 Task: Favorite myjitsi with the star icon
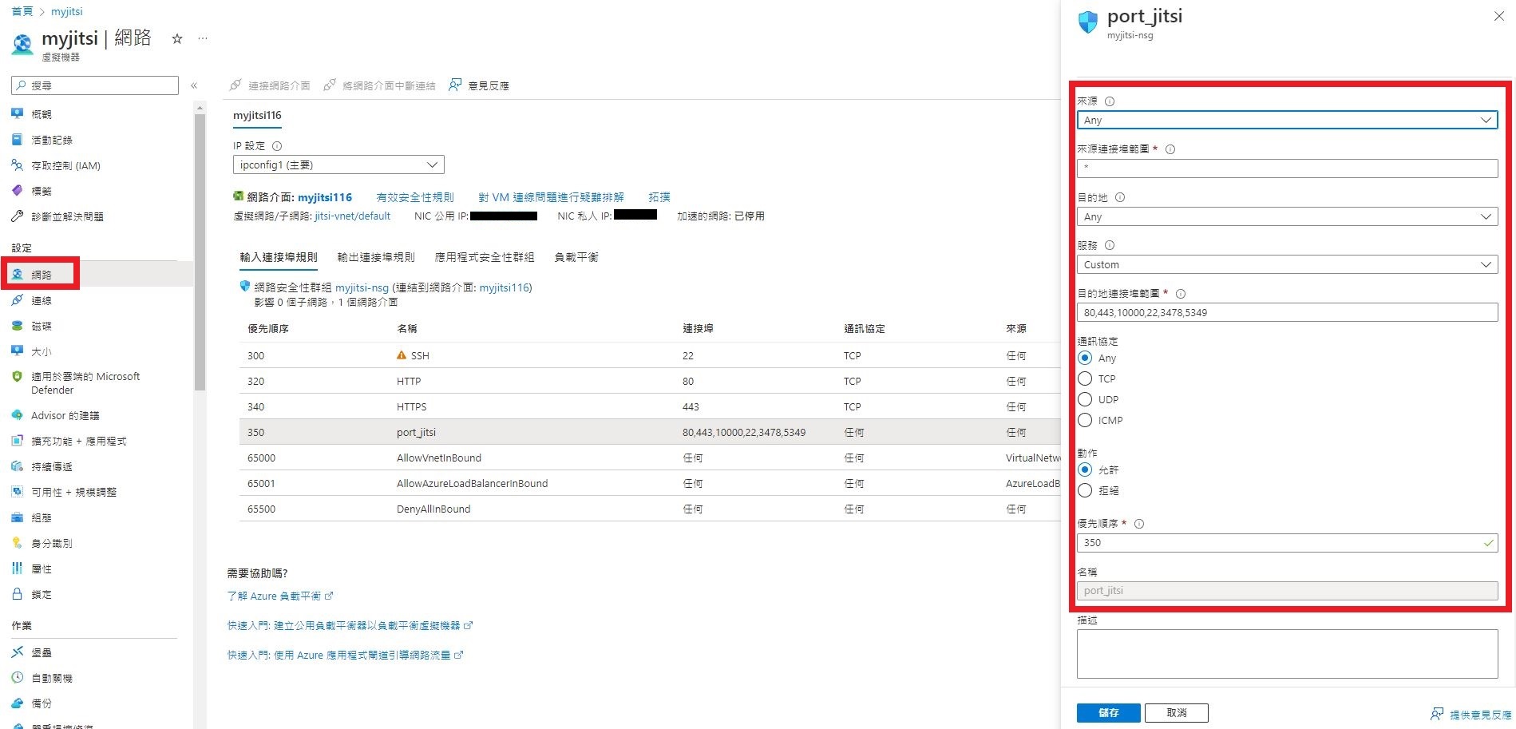[177, 38]
